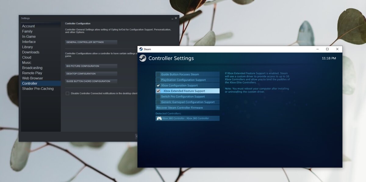The height and width of the screenshot is (182, 366).
Task: Enable Switch Pro Configuration Support
Action: point(158,96)
